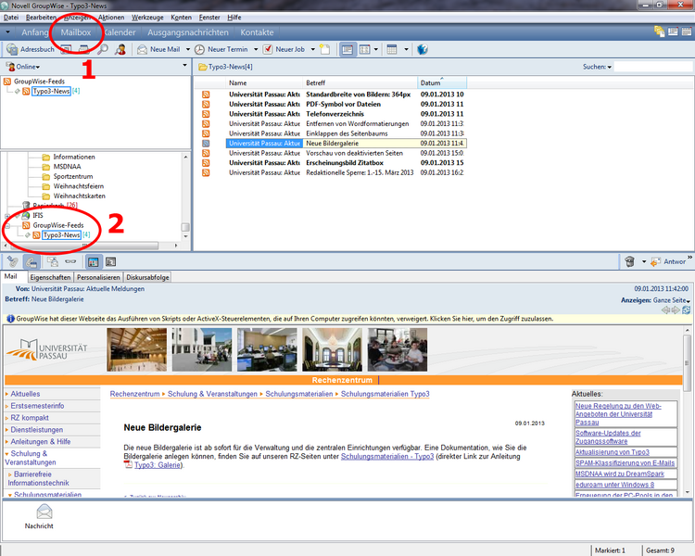Image resolution: width=695 pixels, height=556 pixels.
Task: Select the Weihnachtsfeiern folder
Action: pos(79,185)
